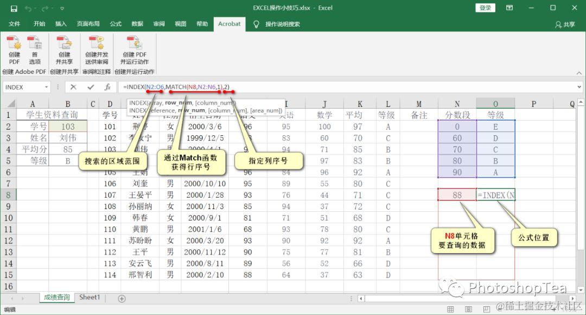Click cell B3 containing 刘伟
Viewport: 586px width, 315px height.
(68, 137)
